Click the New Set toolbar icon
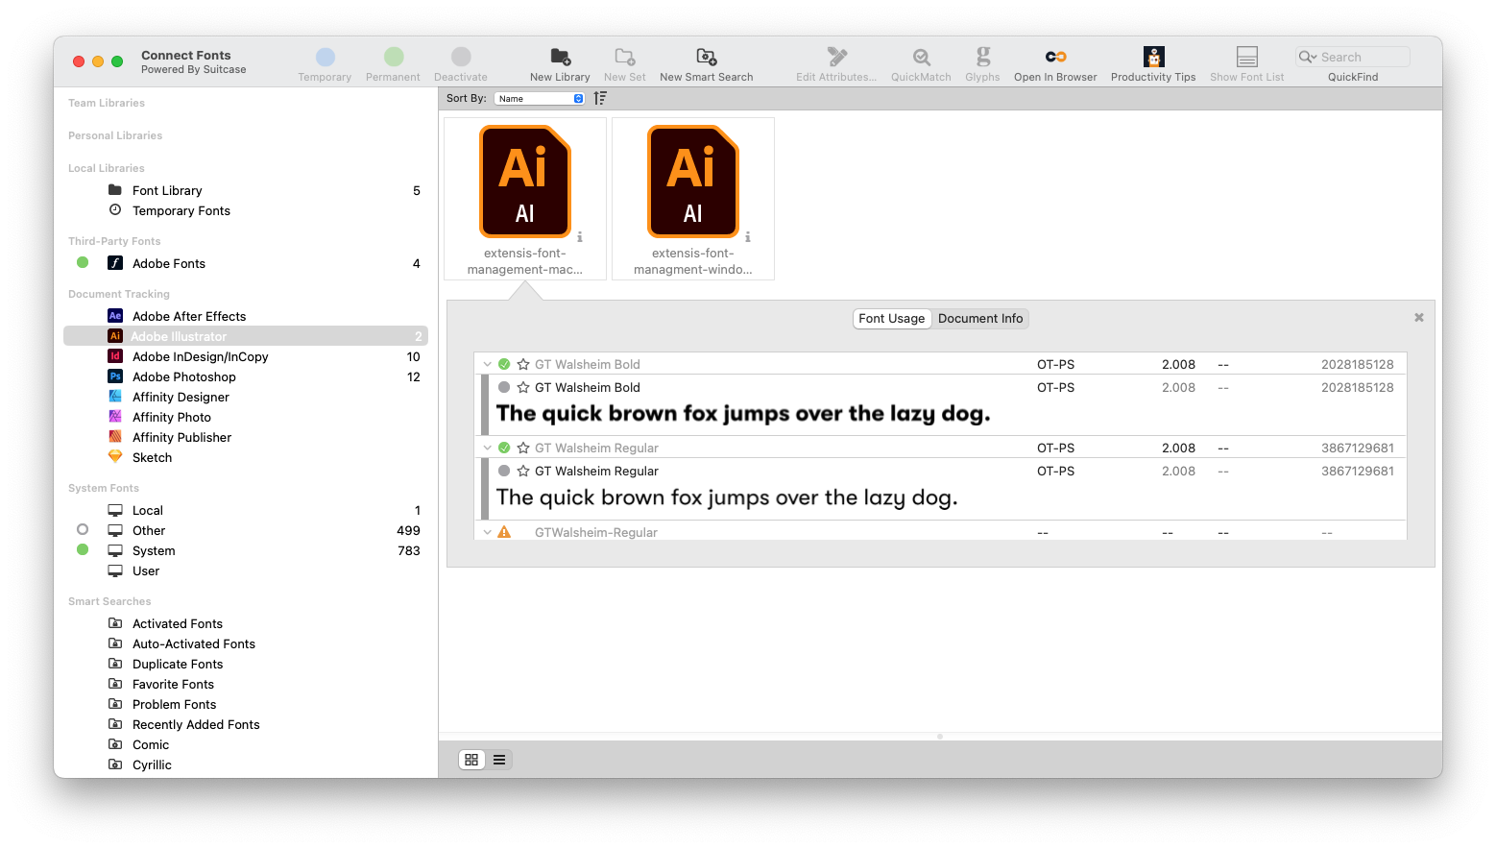The width and height of the screenshot is (1496, 849). click(x=625, y=58)
